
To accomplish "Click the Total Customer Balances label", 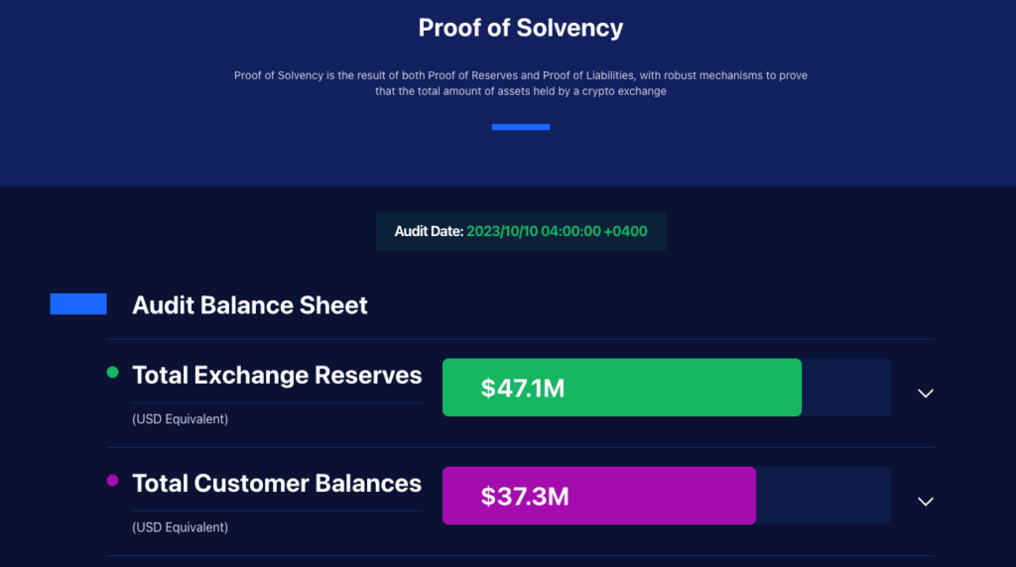I will [277, 484].
